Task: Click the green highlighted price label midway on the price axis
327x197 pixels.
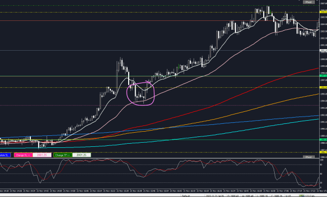Action: click(x=323, y=76)
